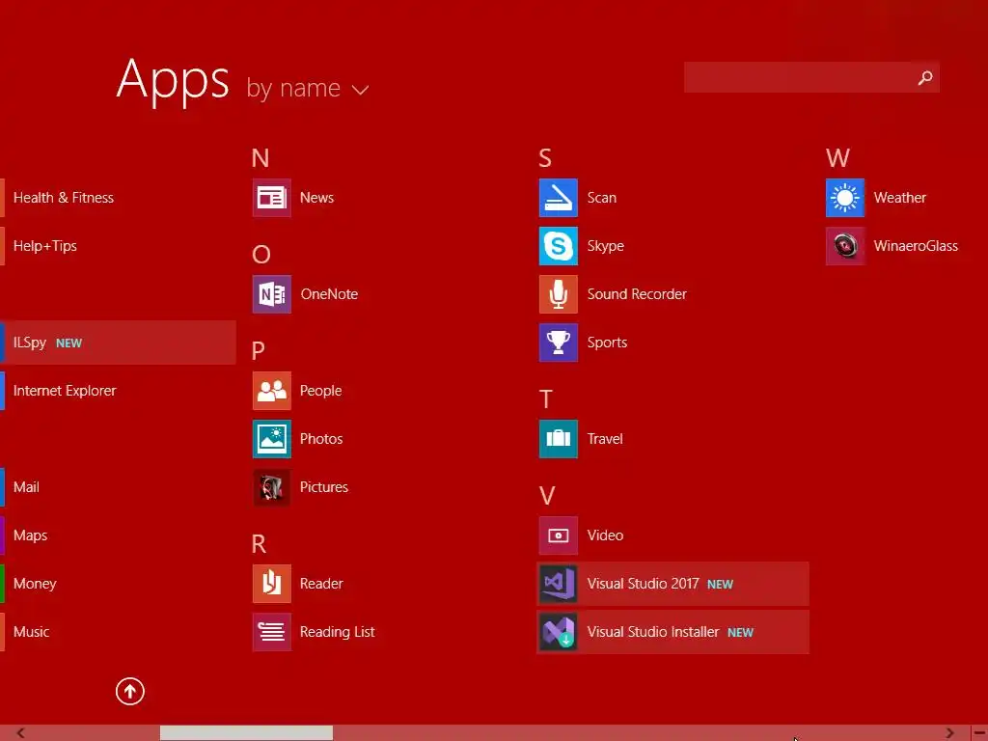Select the P group letter header
The height and width of the screenshot is (741, 988).
coord(259,351)
